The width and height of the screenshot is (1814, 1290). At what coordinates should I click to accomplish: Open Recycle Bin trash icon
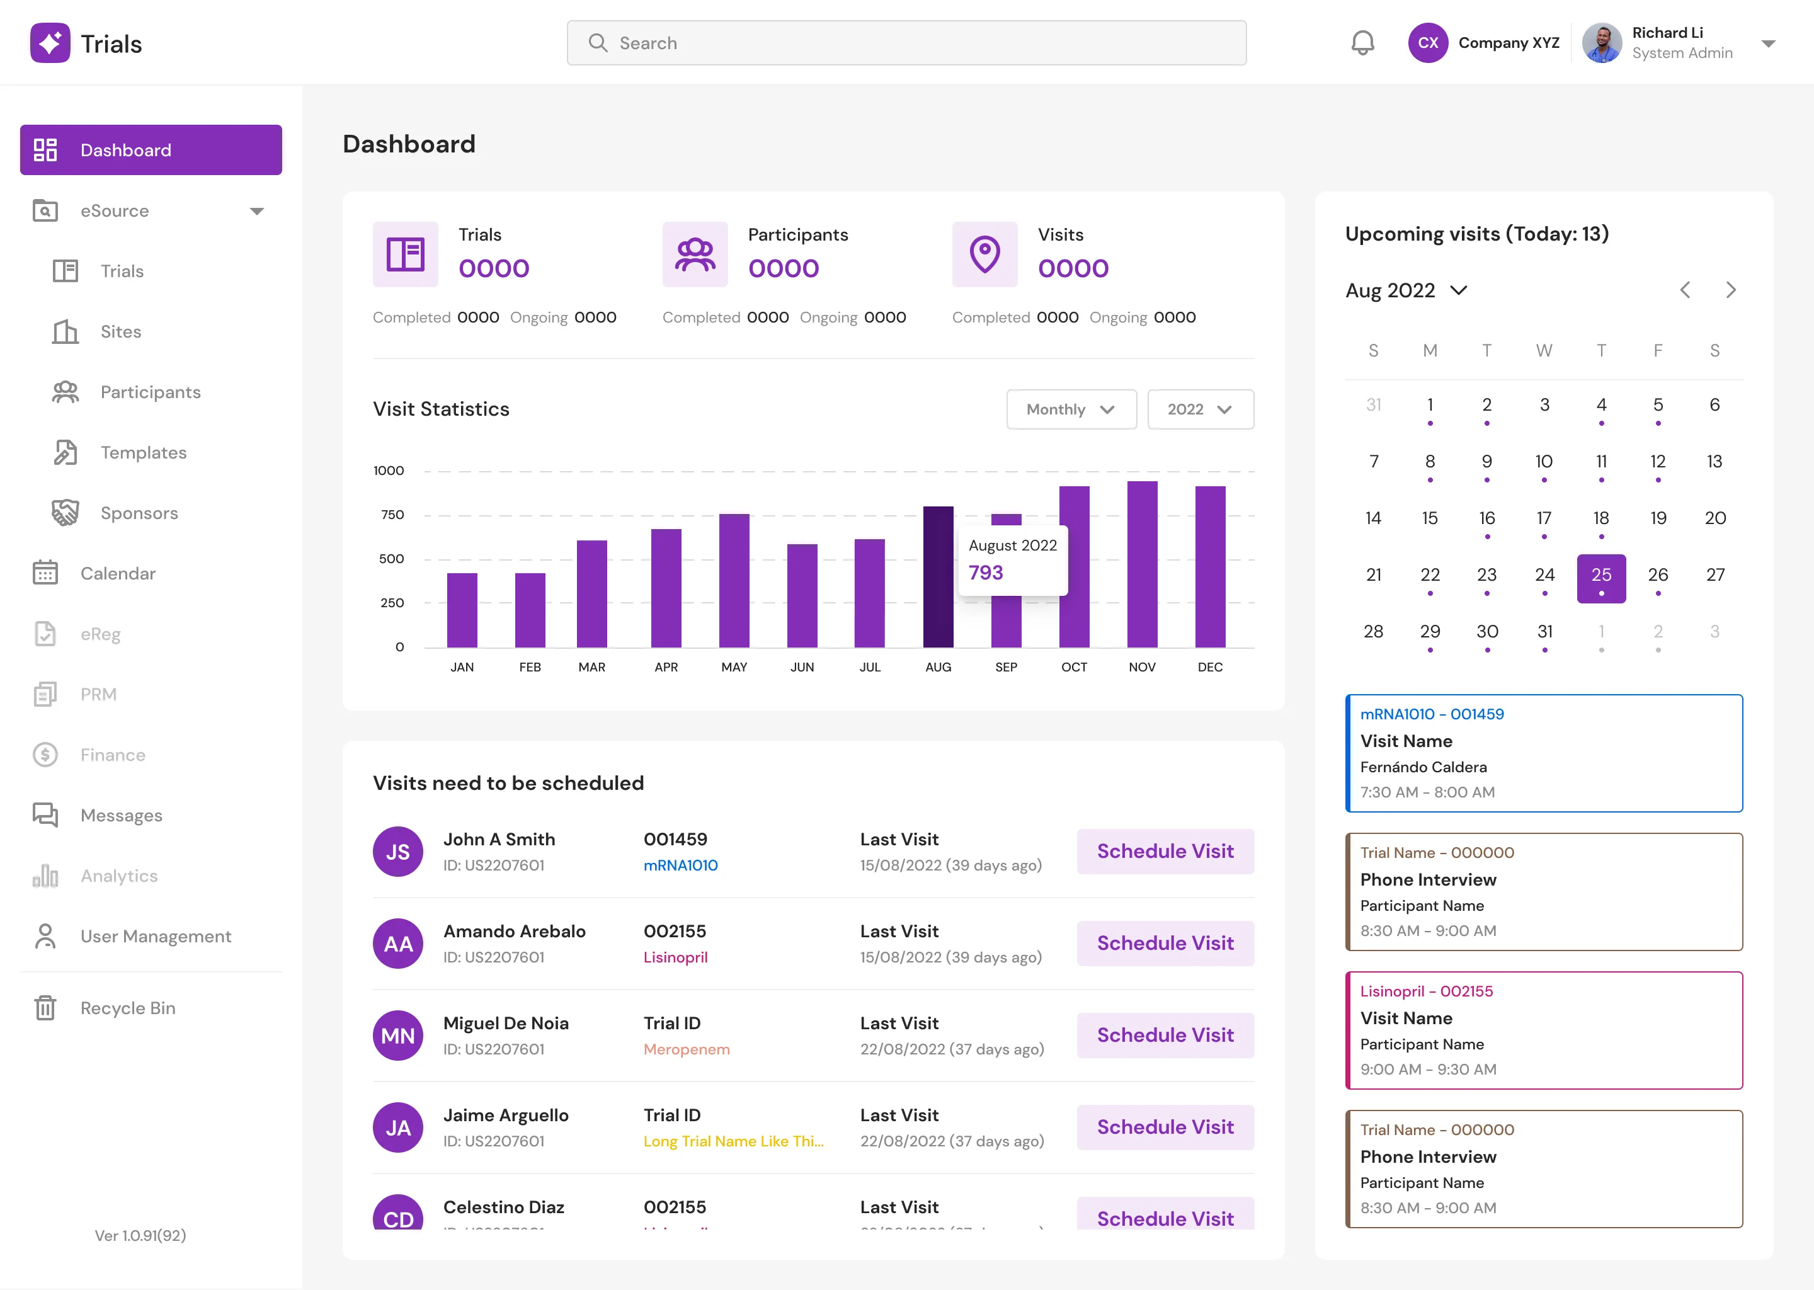click(x=45, y=1007)
